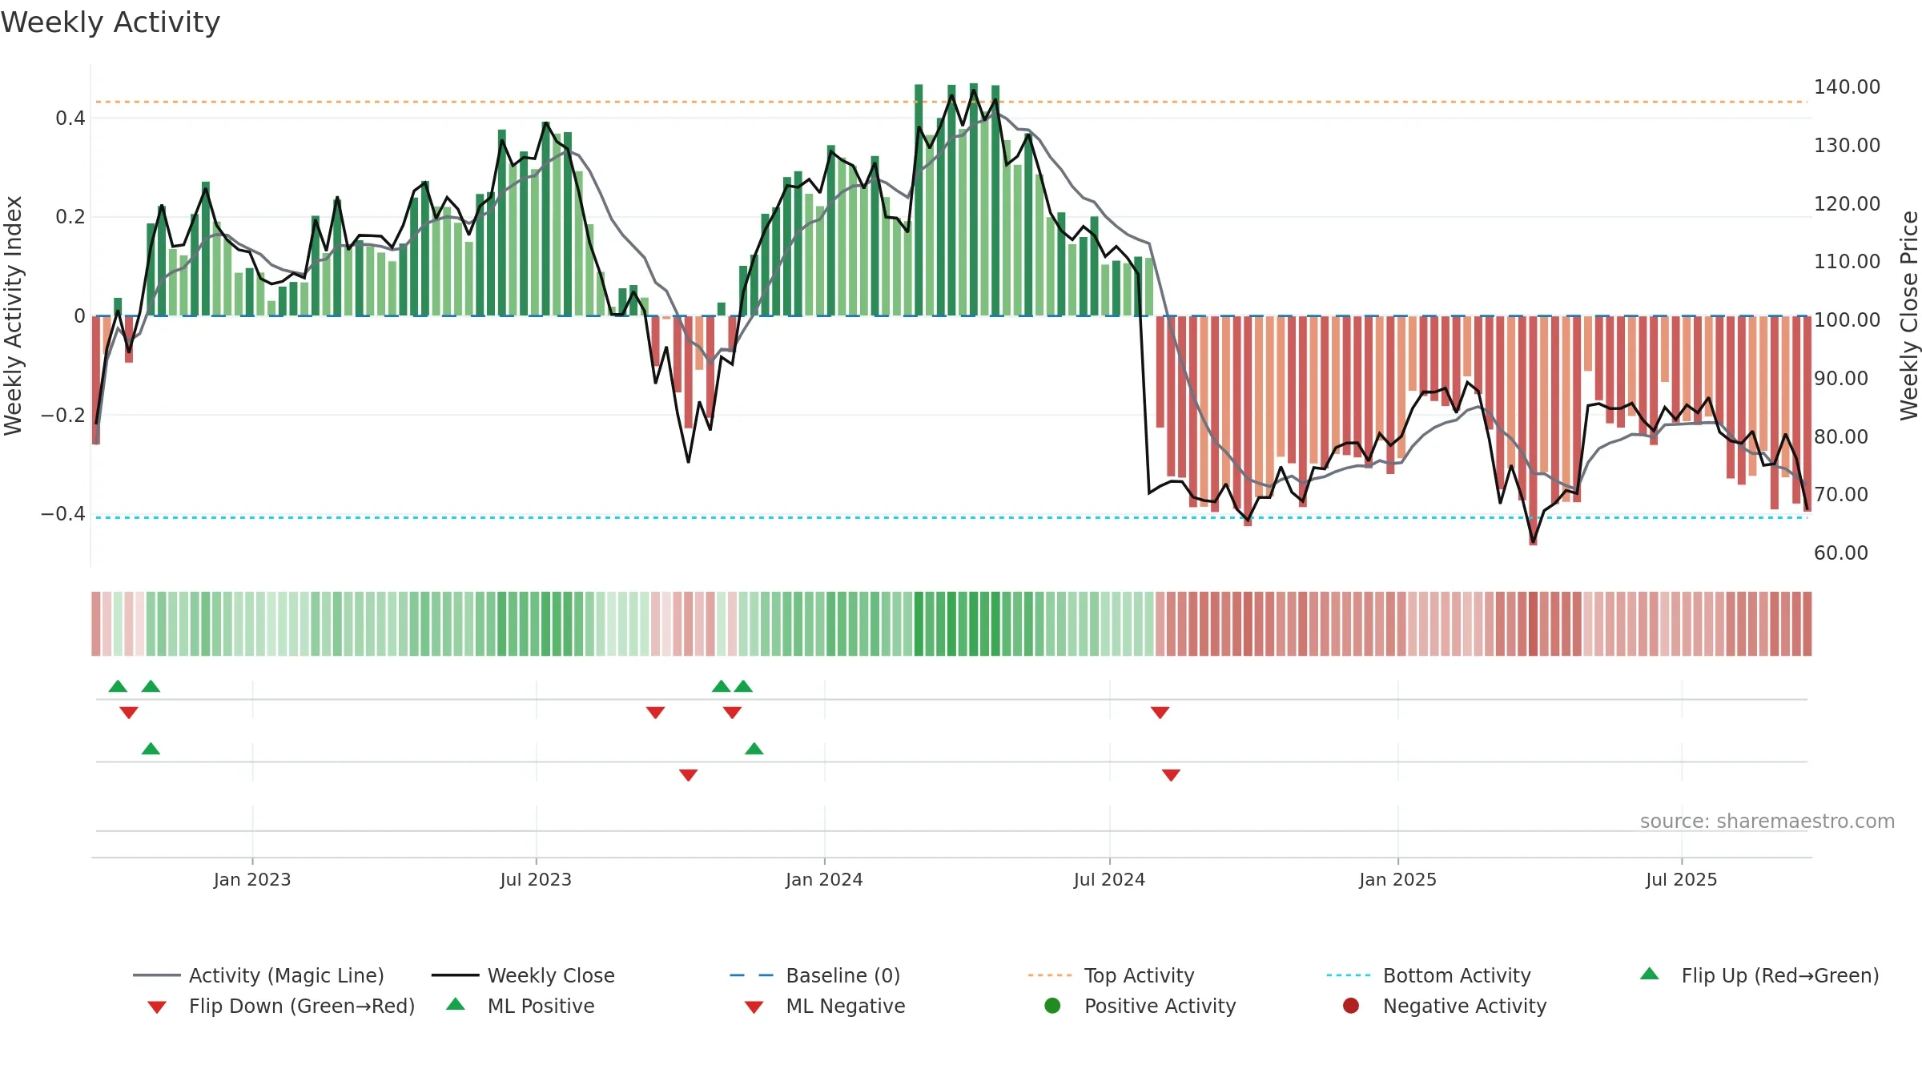Click the Jan 2025 axis label
Viewport: 1922px width, 1081px height.
click(x=1397, y=880)
